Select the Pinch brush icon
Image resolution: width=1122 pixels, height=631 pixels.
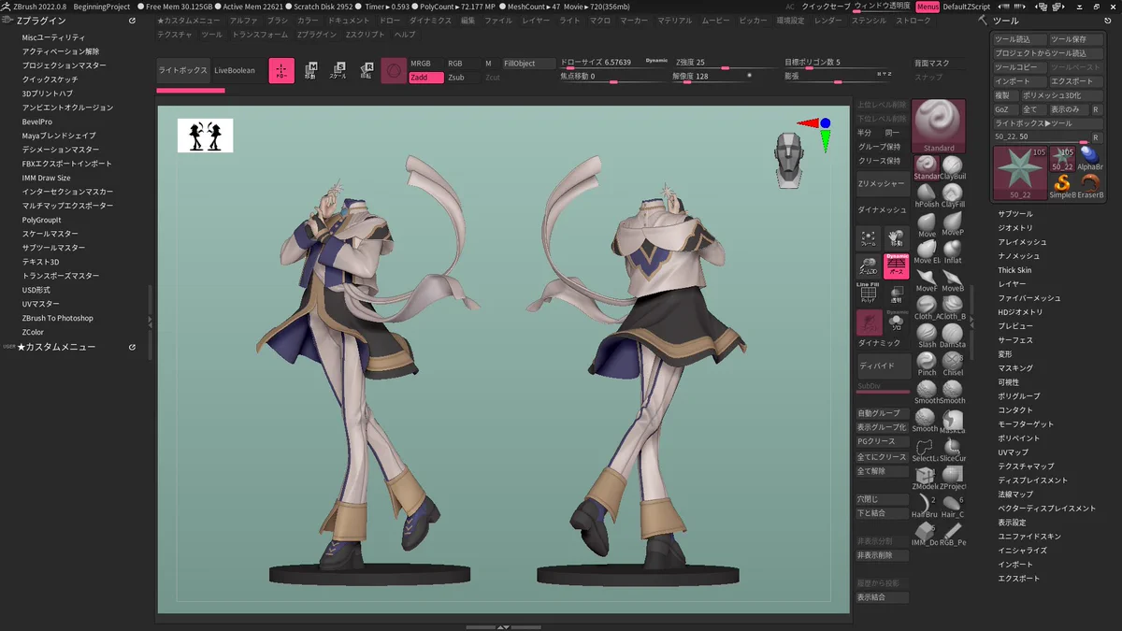point(927,362)
